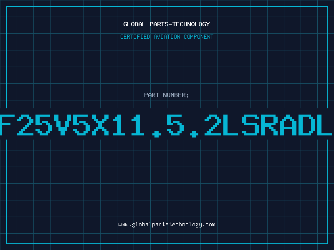
Task: Select the CERTIFIED AVIATION COMPONENT subtitle
Action: pos(167,37)
